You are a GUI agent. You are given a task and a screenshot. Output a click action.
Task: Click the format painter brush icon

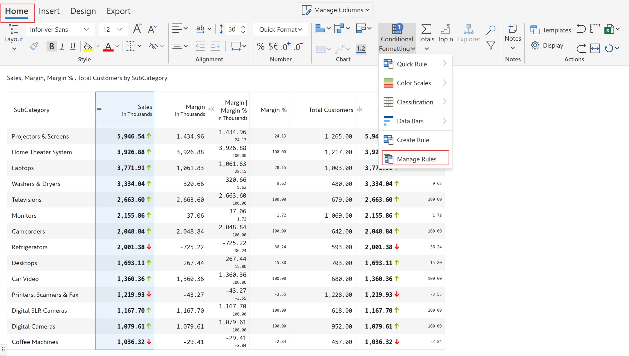pyautogui.click(x=34, y=46)
